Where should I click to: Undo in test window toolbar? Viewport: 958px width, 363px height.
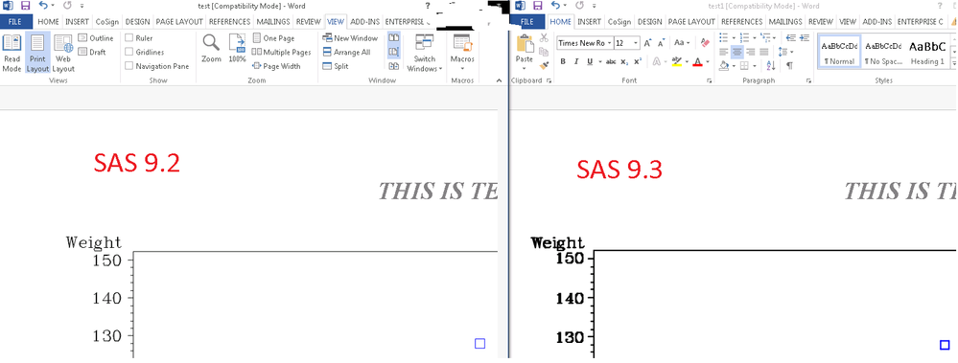point(43,6)
